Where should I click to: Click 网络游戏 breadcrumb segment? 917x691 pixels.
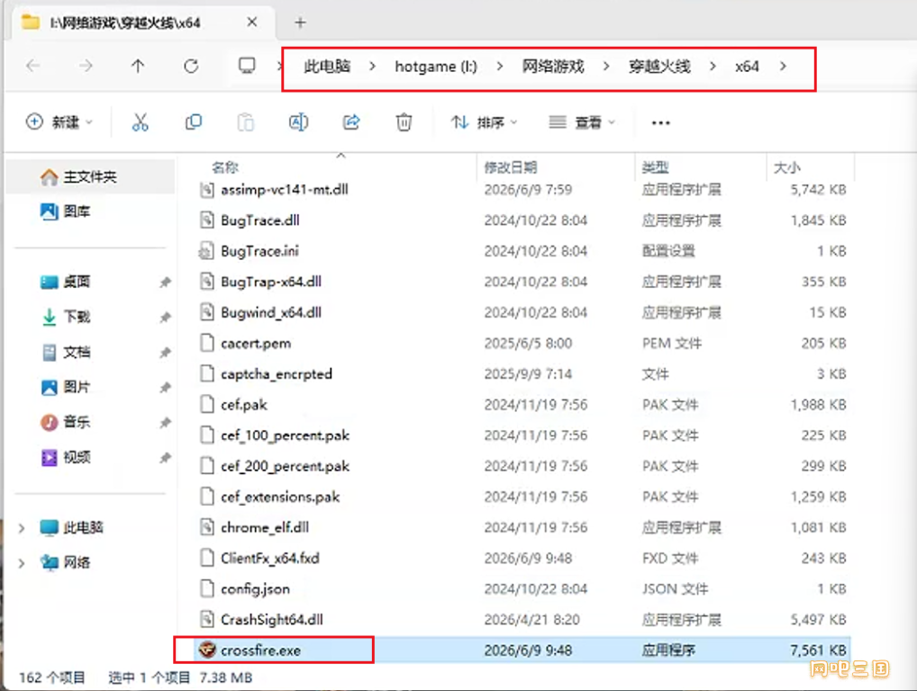click(553, 67)
